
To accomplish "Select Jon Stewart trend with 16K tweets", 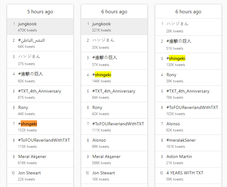I will tap(114, 176).
